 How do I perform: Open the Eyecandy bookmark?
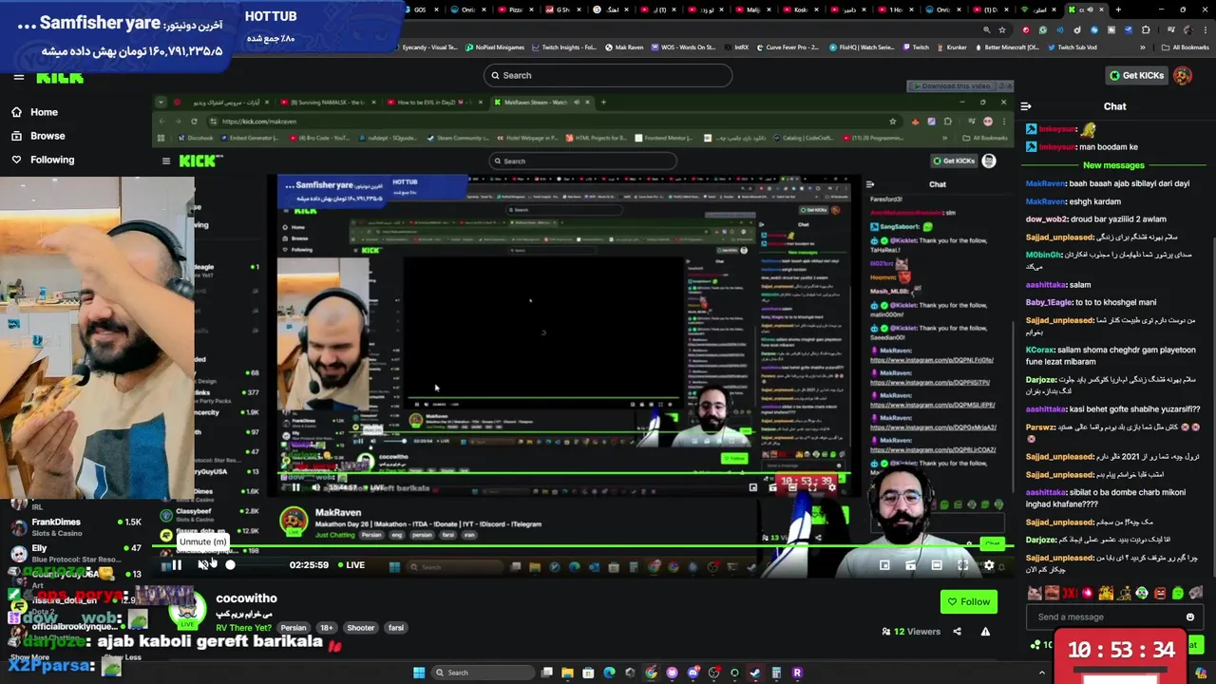click(x=429, y=47)
